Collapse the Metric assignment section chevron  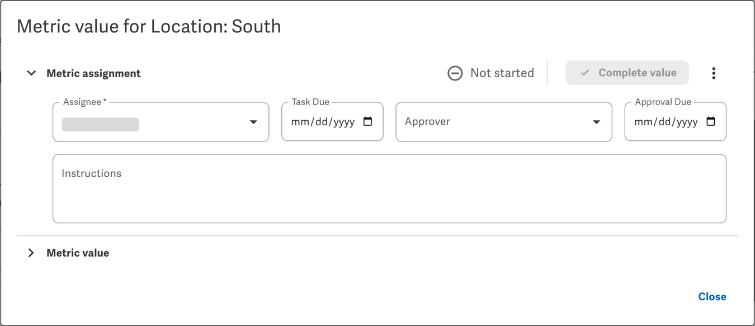click(31, 73)
